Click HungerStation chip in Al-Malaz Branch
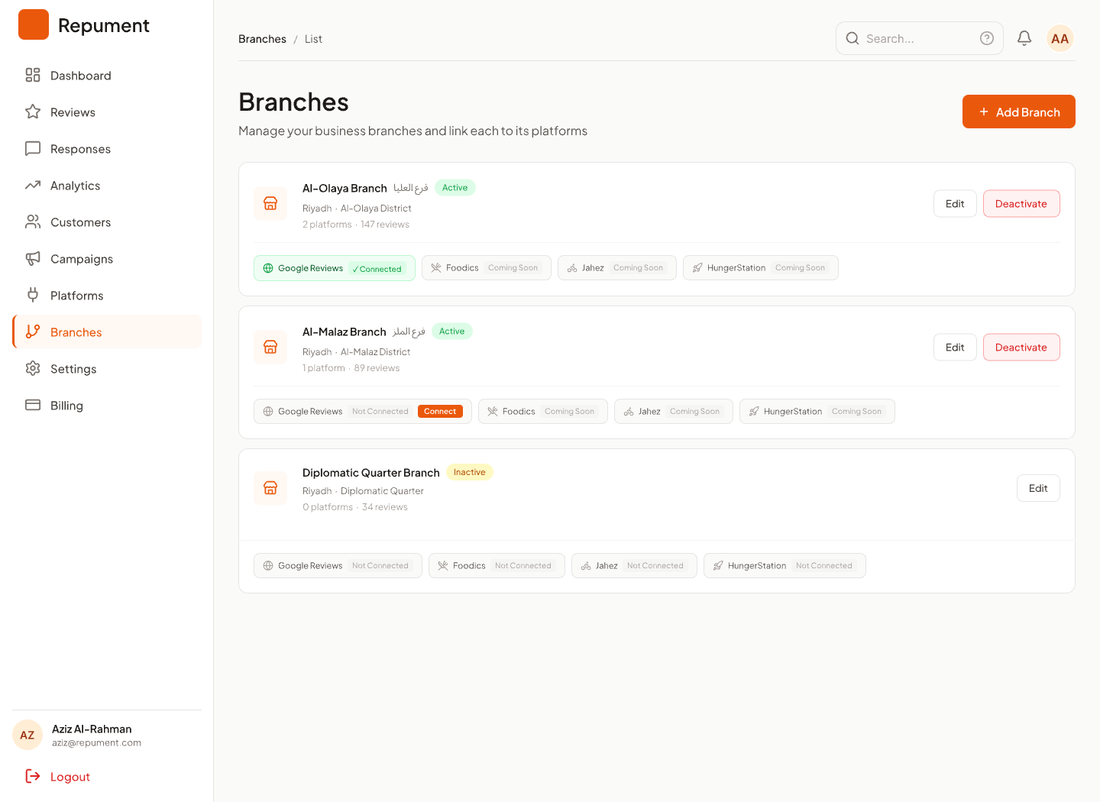This screenshot has height=802, width=1100. [817, 412]
